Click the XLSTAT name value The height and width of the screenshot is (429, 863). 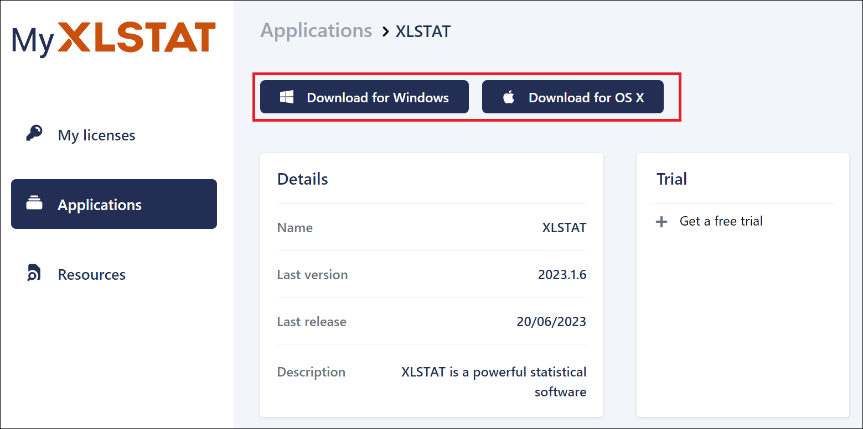click(564, 228)
